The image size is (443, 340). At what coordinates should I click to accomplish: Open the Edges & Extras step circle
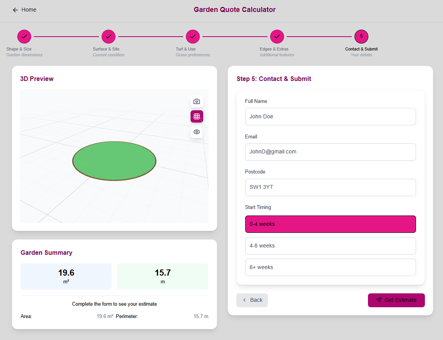point(277,37)
